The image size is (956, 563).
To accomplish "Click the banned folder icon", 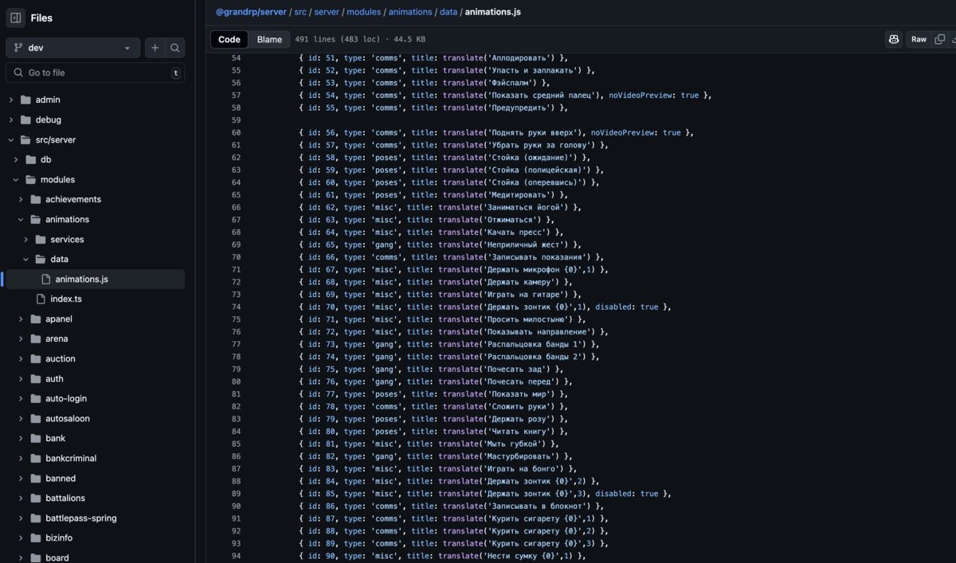I will (35, 478).
